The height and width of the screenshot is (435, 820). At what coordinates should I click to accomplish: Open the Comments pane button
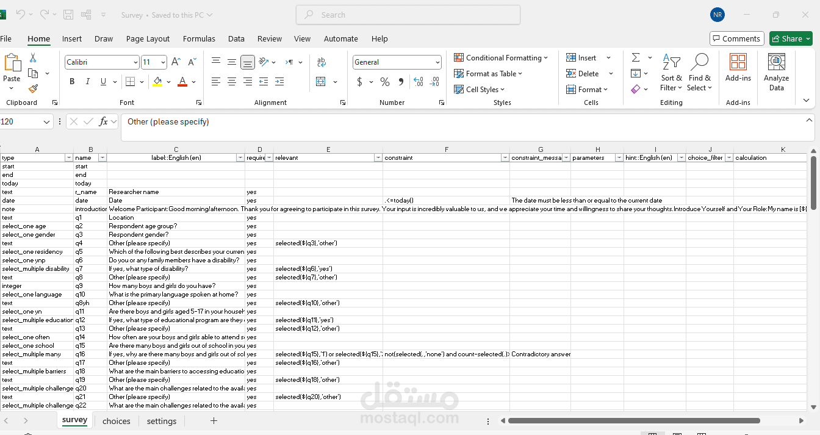737,38
